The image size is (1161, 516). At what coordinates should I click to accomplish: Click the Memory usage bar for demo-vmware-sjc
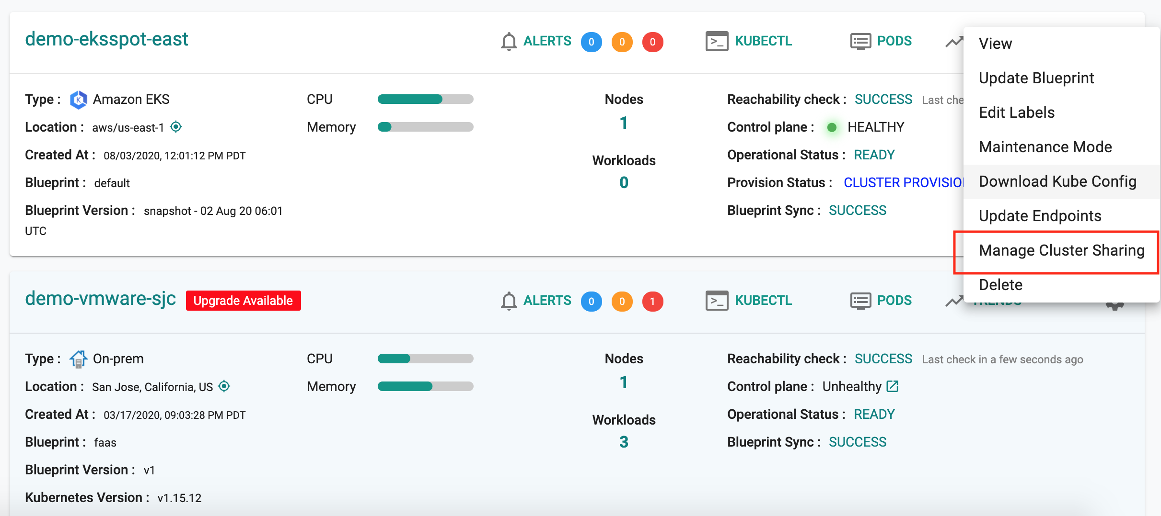coord(426,386)
